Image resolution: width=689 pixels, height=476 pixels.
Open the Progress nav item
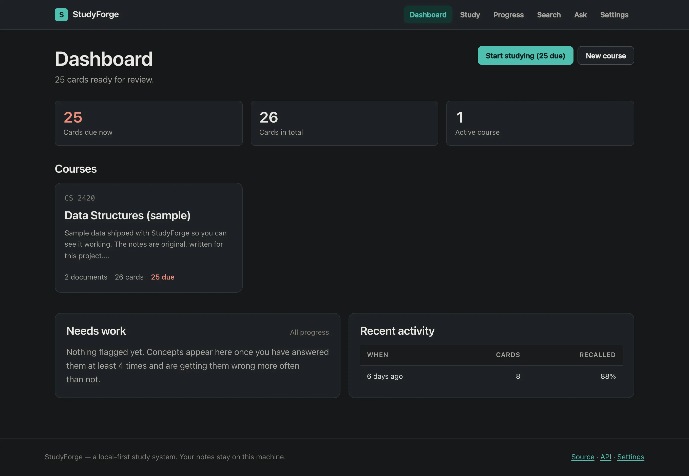click(x=508, y=15)
